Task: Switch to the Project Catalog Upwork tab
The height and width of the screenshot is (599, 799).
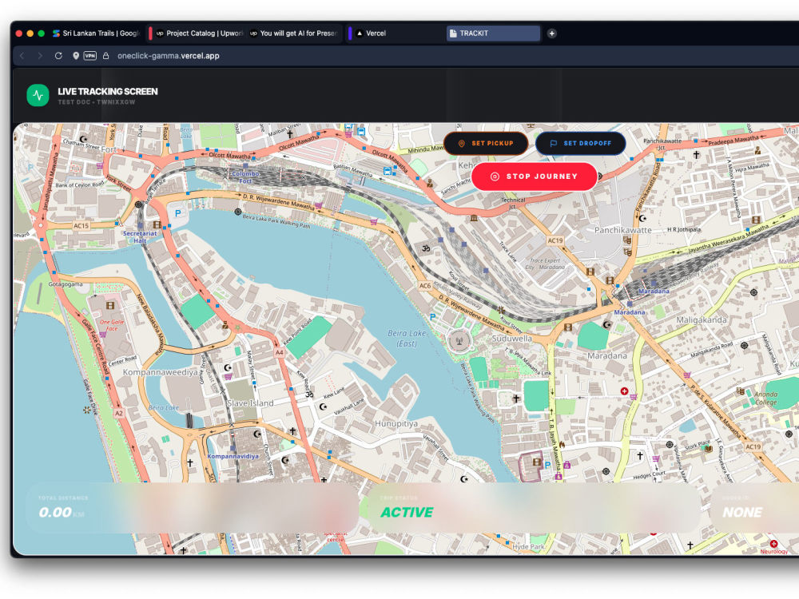Action: coord(199,33)
